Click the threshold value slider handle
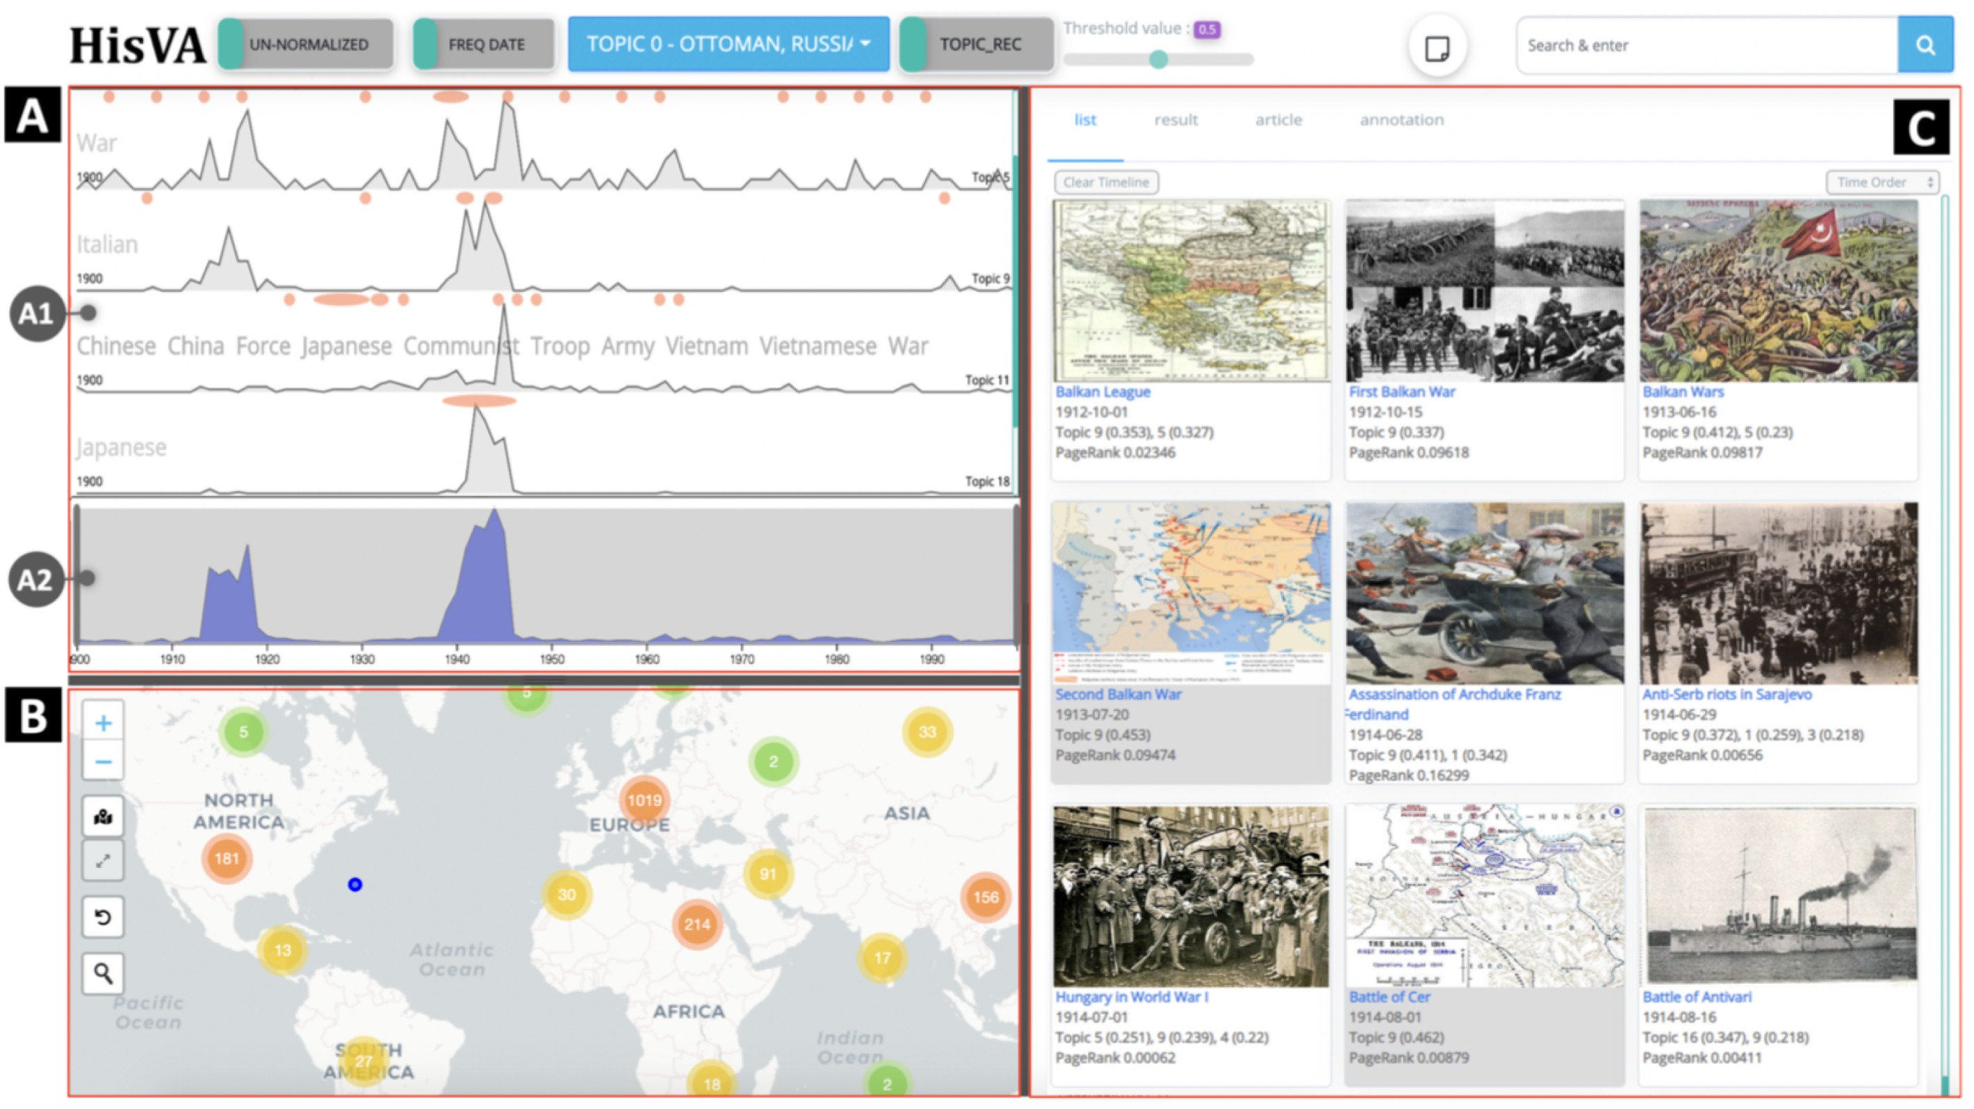 (x=1158, y=60)
